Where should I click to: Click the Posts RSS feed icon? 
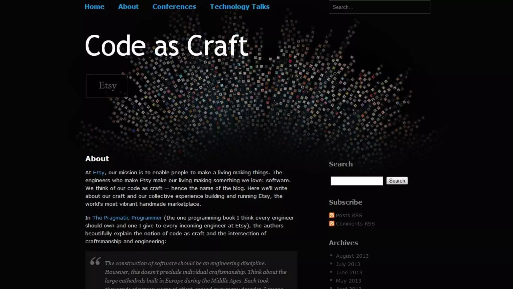[331, 215]
